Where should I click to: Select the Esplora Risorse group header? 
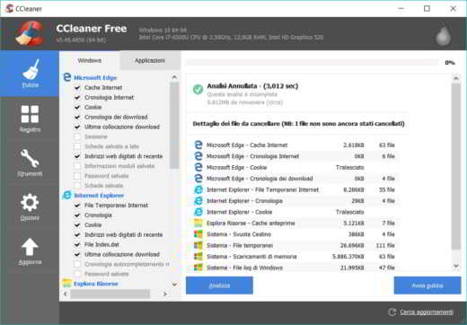click(x=96, y=284)
